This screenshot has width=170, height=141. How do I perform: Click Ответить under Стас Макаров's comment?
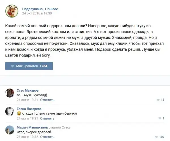click(x=47, y=100)
